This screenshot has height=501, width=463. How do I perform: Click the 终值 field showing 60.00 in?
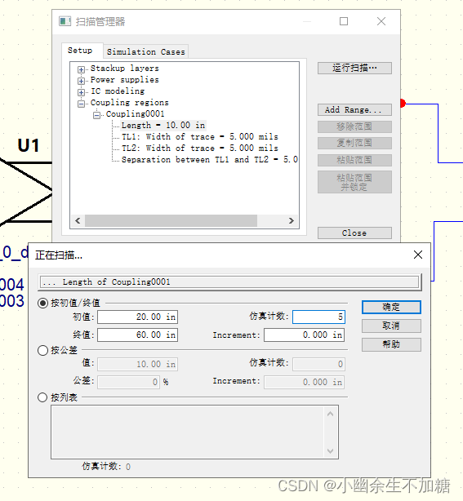pyautogui.click(x=137, y=335)
